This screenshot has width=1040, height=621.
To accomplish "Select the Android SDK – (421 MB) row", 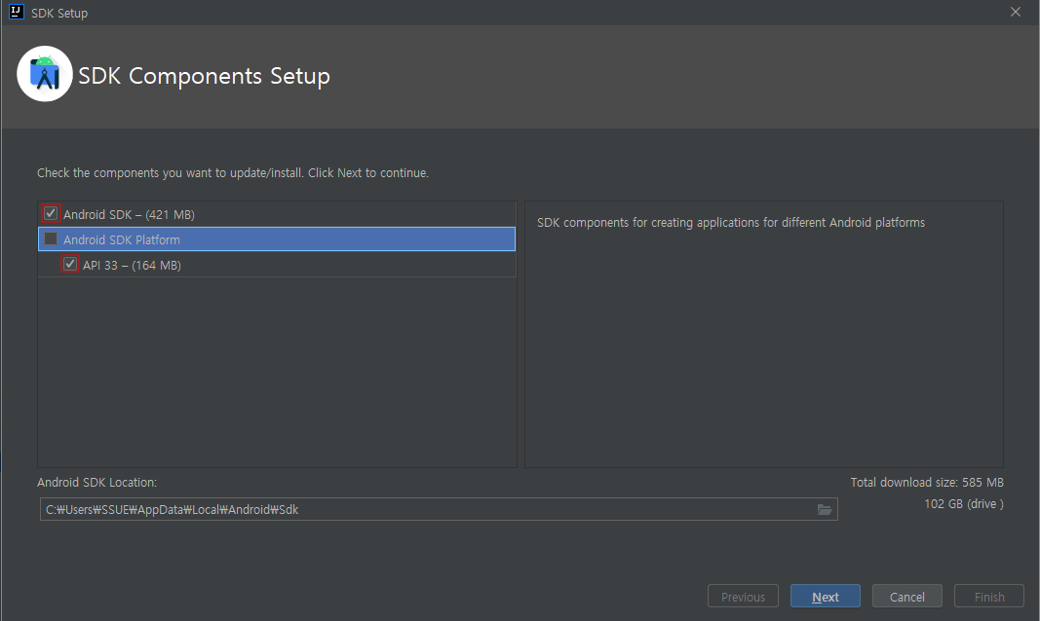I will coord(277,214).
